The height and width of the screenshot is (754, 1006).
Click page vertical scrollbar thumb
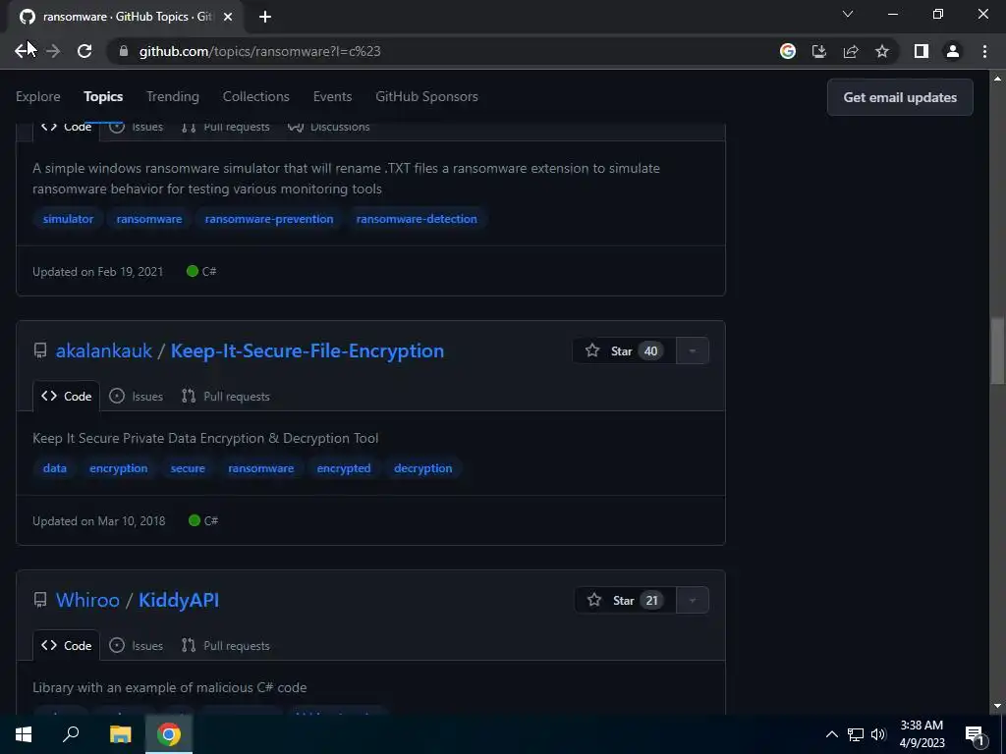click(997, 350)
